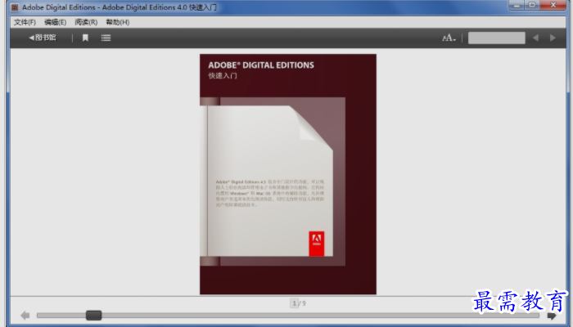573x327 pixels.
Task: Close the Adobe Digital Editions window
Action: point(553,5)
